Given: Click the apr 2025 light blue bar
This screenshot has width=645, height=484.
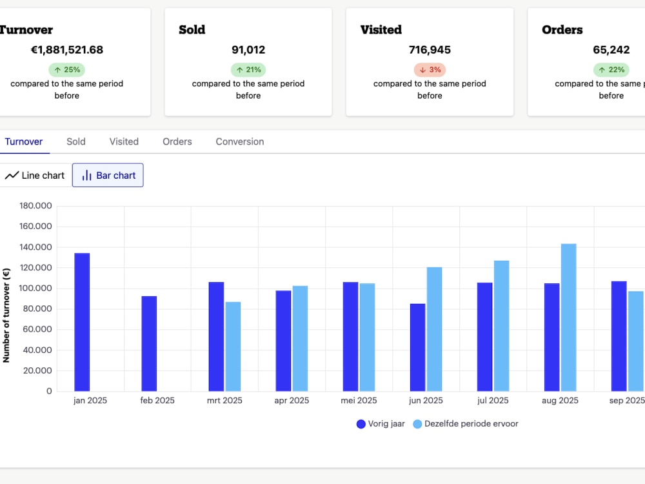Looking at the screenshot, I should (301, 339).
